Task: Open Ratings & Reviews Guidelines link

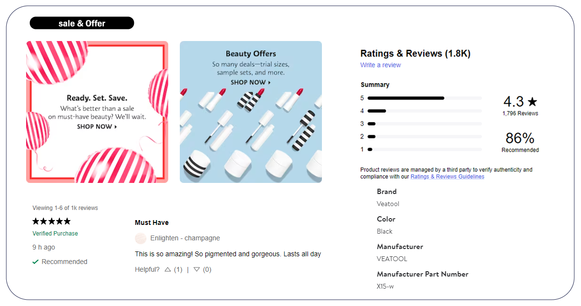Action: coord(448,177)
